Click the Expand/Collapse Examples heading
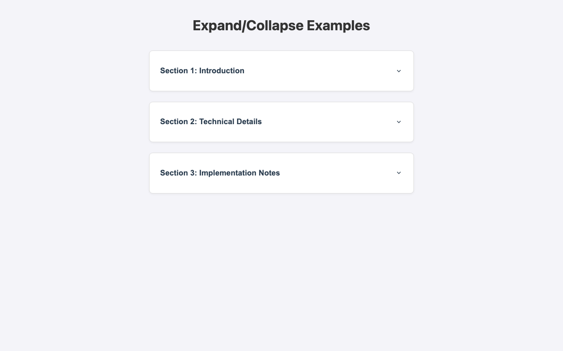 [281, 26]
